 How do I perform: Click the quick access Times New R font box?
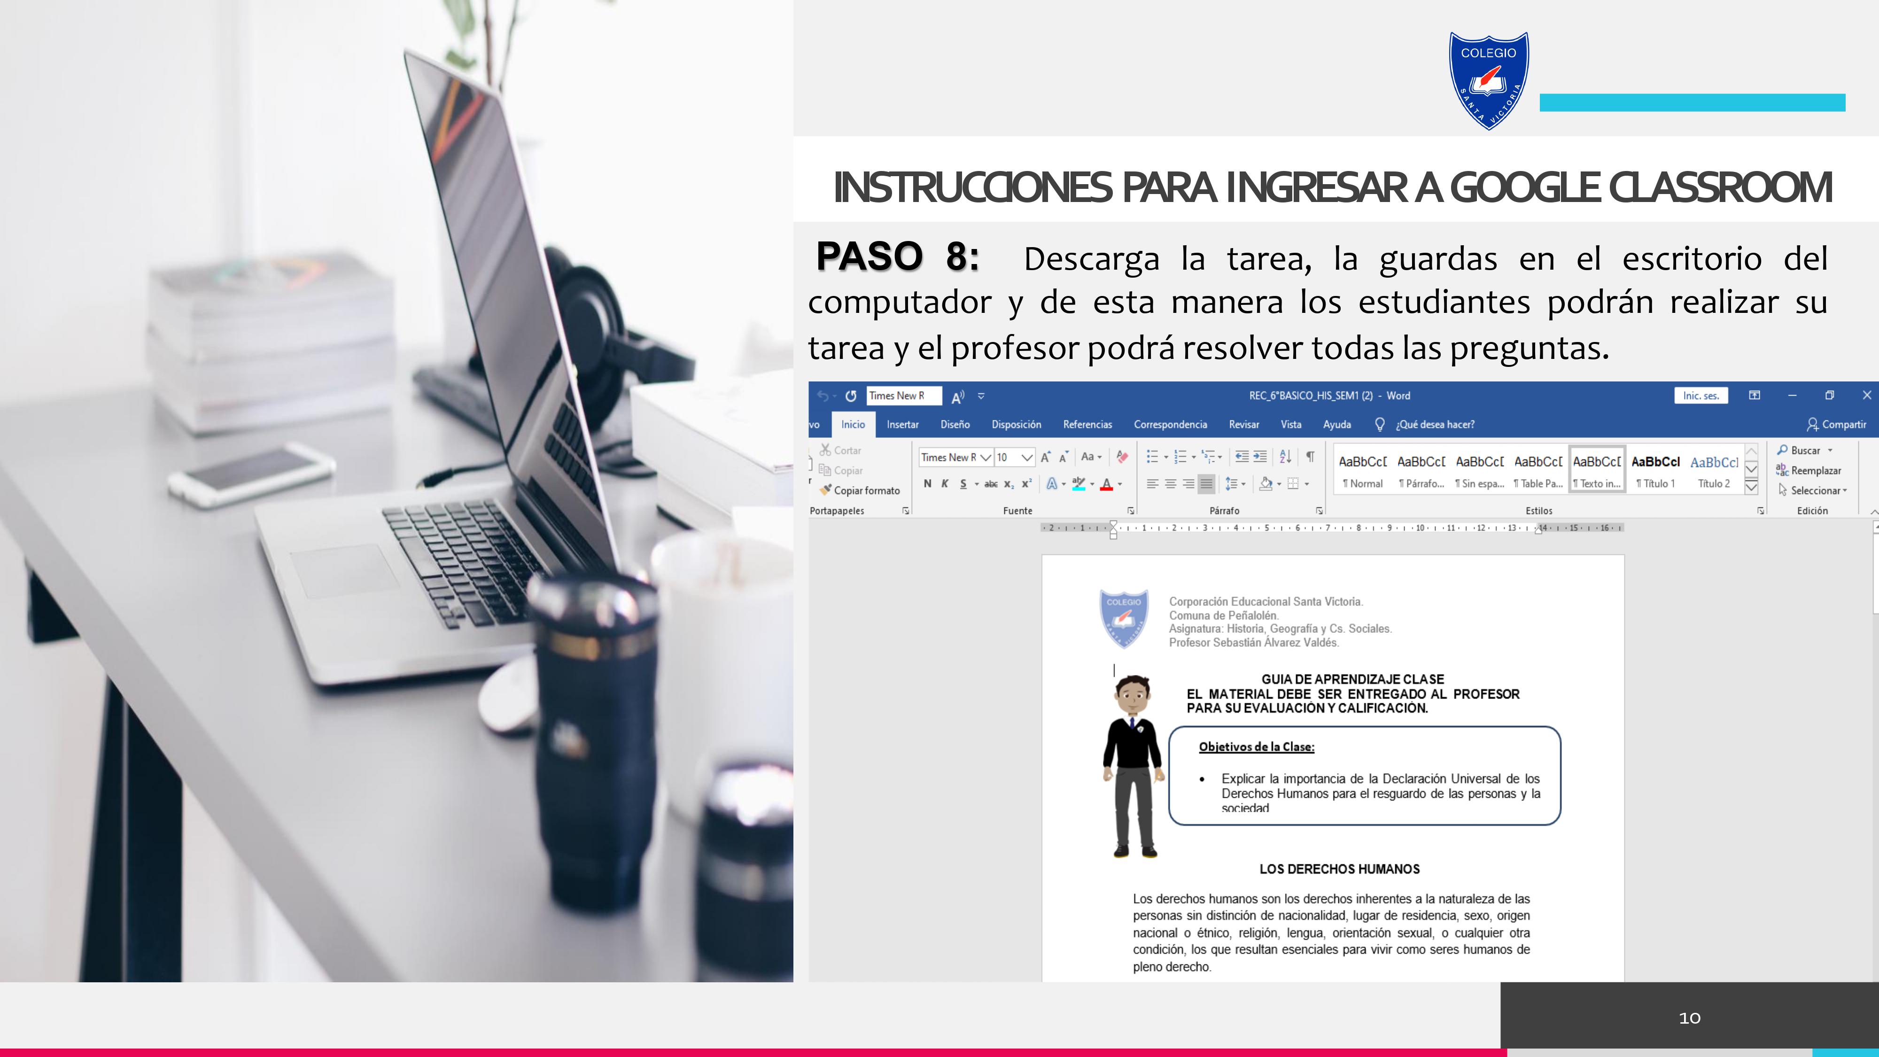click(x=904, y=396)
